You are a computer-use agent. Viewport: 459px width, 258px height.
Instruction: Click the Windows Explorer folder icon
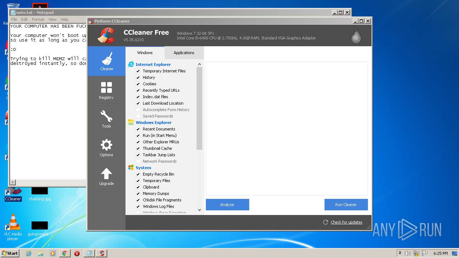click(x=131, y=123)
